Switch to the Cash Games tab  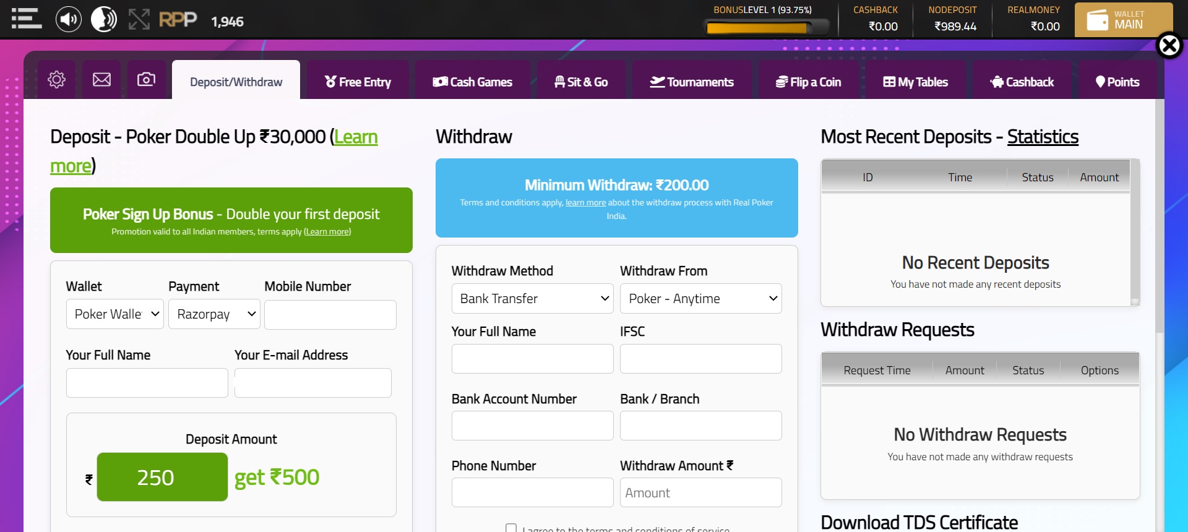click(x=473, y=82)
